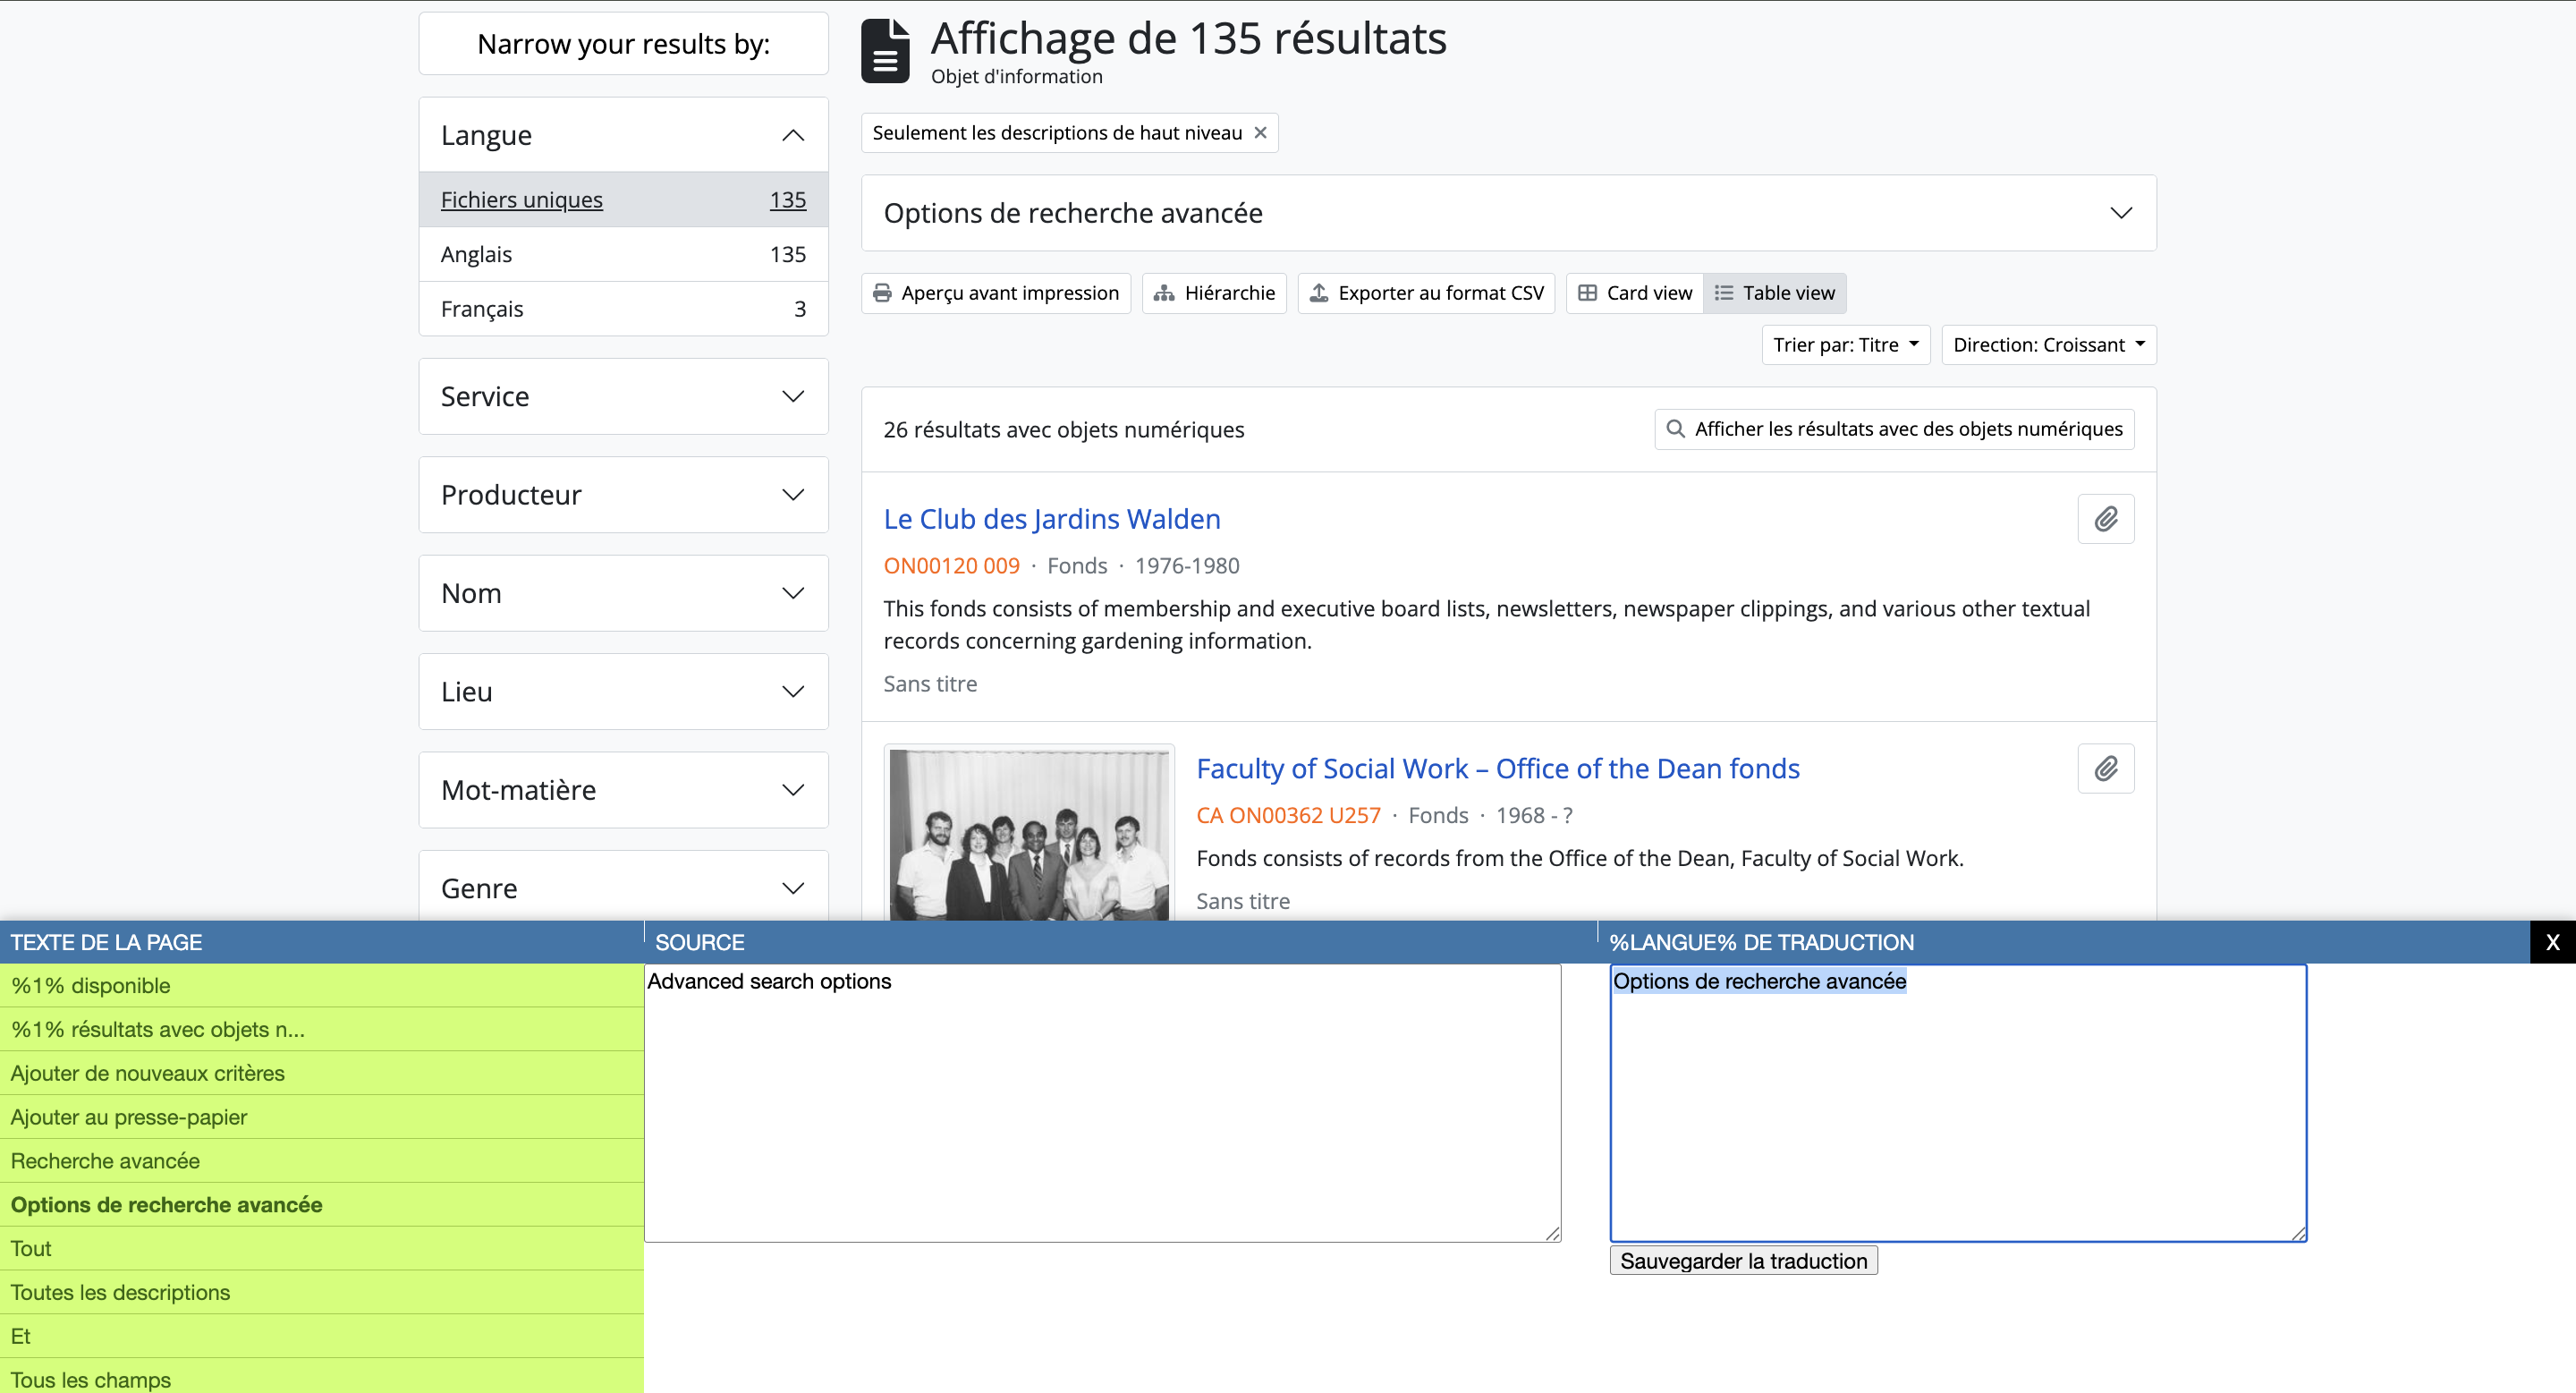
Task: Click the paperclip icon for Le Club des Jardins Walden
Action: click(2105, 519)
